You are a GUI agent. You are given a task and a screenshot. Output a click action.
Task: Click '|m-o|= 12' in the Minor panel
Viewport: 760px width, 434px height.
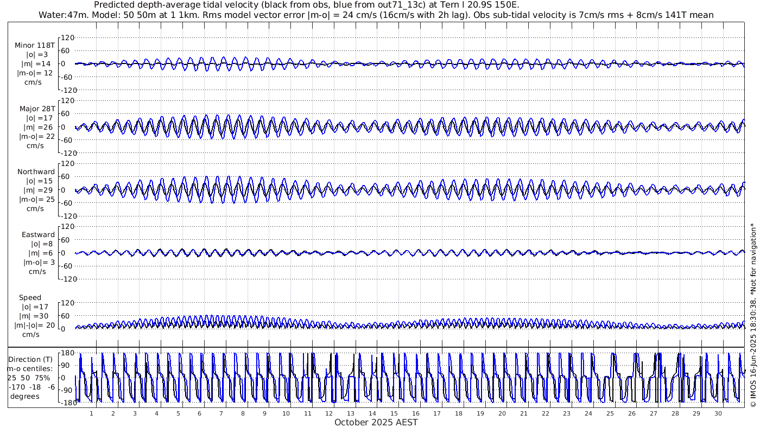coord(35,73)
